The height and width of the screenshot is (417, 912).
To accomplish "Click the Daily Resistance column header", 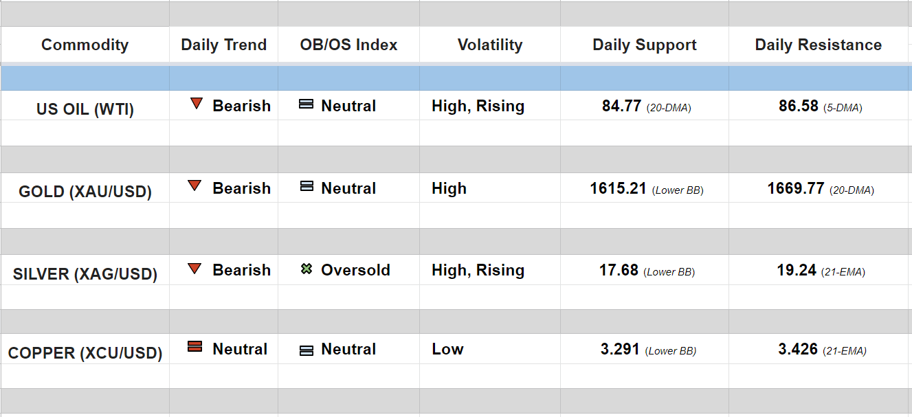I will 818,45.
